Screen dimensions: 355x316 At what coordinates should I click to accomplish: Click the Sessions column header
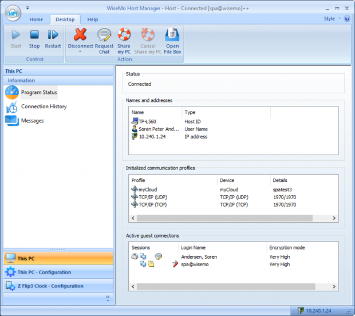click(154, 248)
